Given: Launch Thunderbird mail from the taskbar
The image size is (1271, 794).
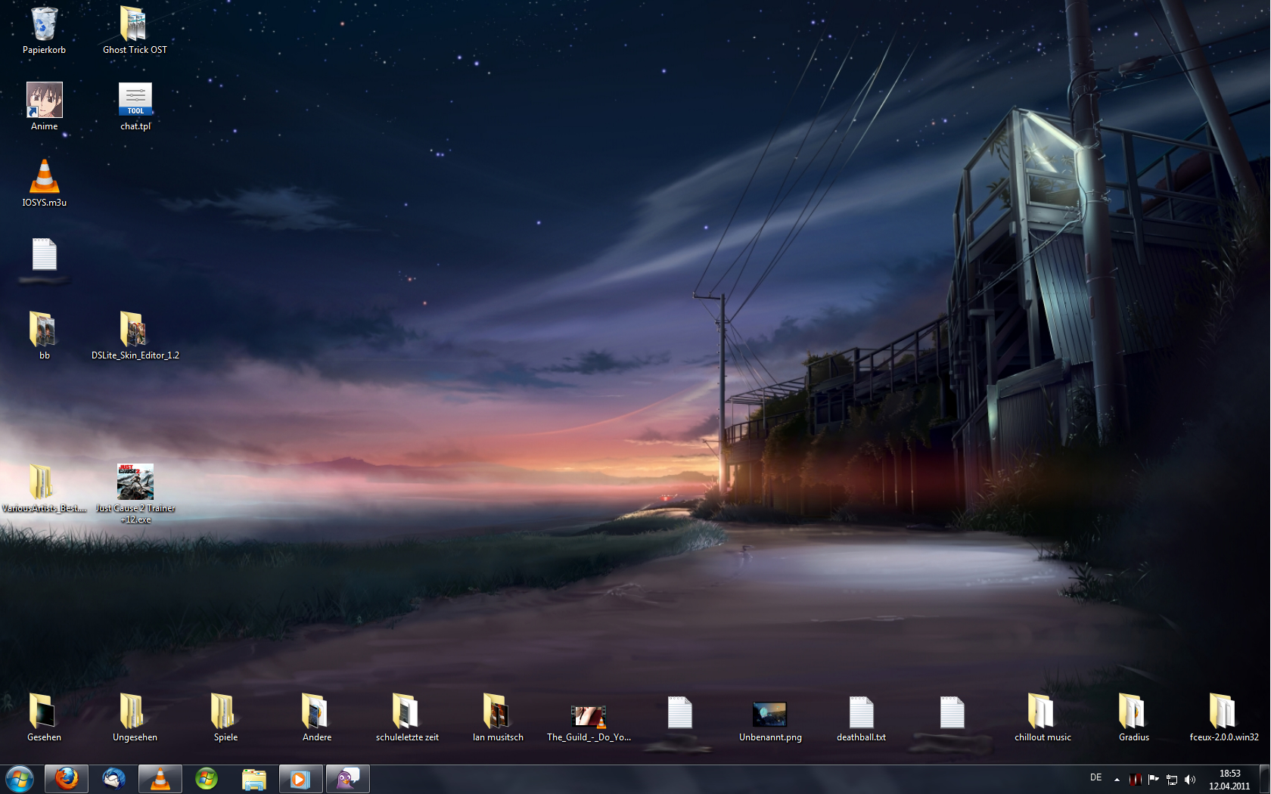Looking at the screenshot, I should (x=113, y=778).
